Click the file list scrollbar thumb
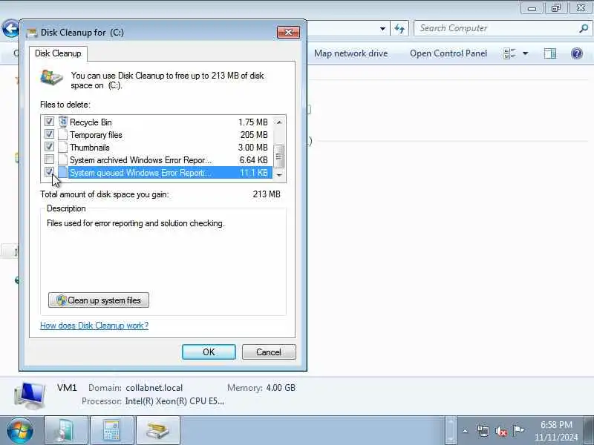Image resolution: width=594 pixels, height=445 pixels. [x=279, y=156]
